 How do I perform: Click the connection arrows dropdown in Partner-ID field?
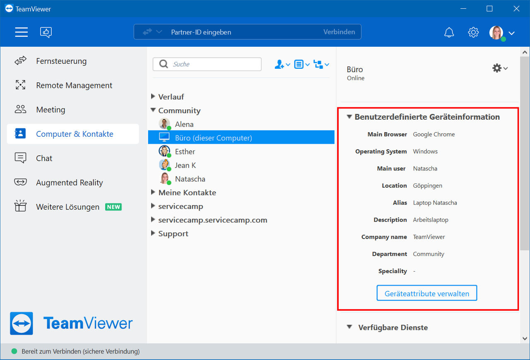pyautogui.click(x=152, y=32)
